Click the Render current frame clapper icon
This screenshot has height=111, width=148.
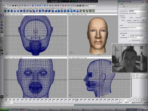tap(78, 6)
